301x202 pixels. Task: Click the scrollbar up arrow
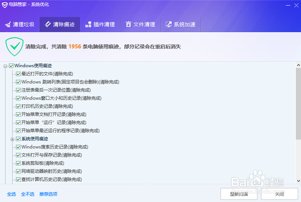click(298, 65)
